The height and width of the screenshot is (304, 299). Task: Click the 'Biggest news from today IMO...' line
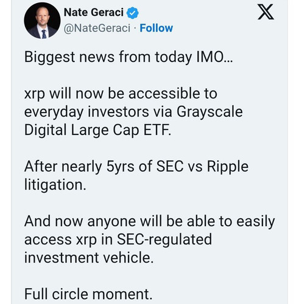(128, 57)
